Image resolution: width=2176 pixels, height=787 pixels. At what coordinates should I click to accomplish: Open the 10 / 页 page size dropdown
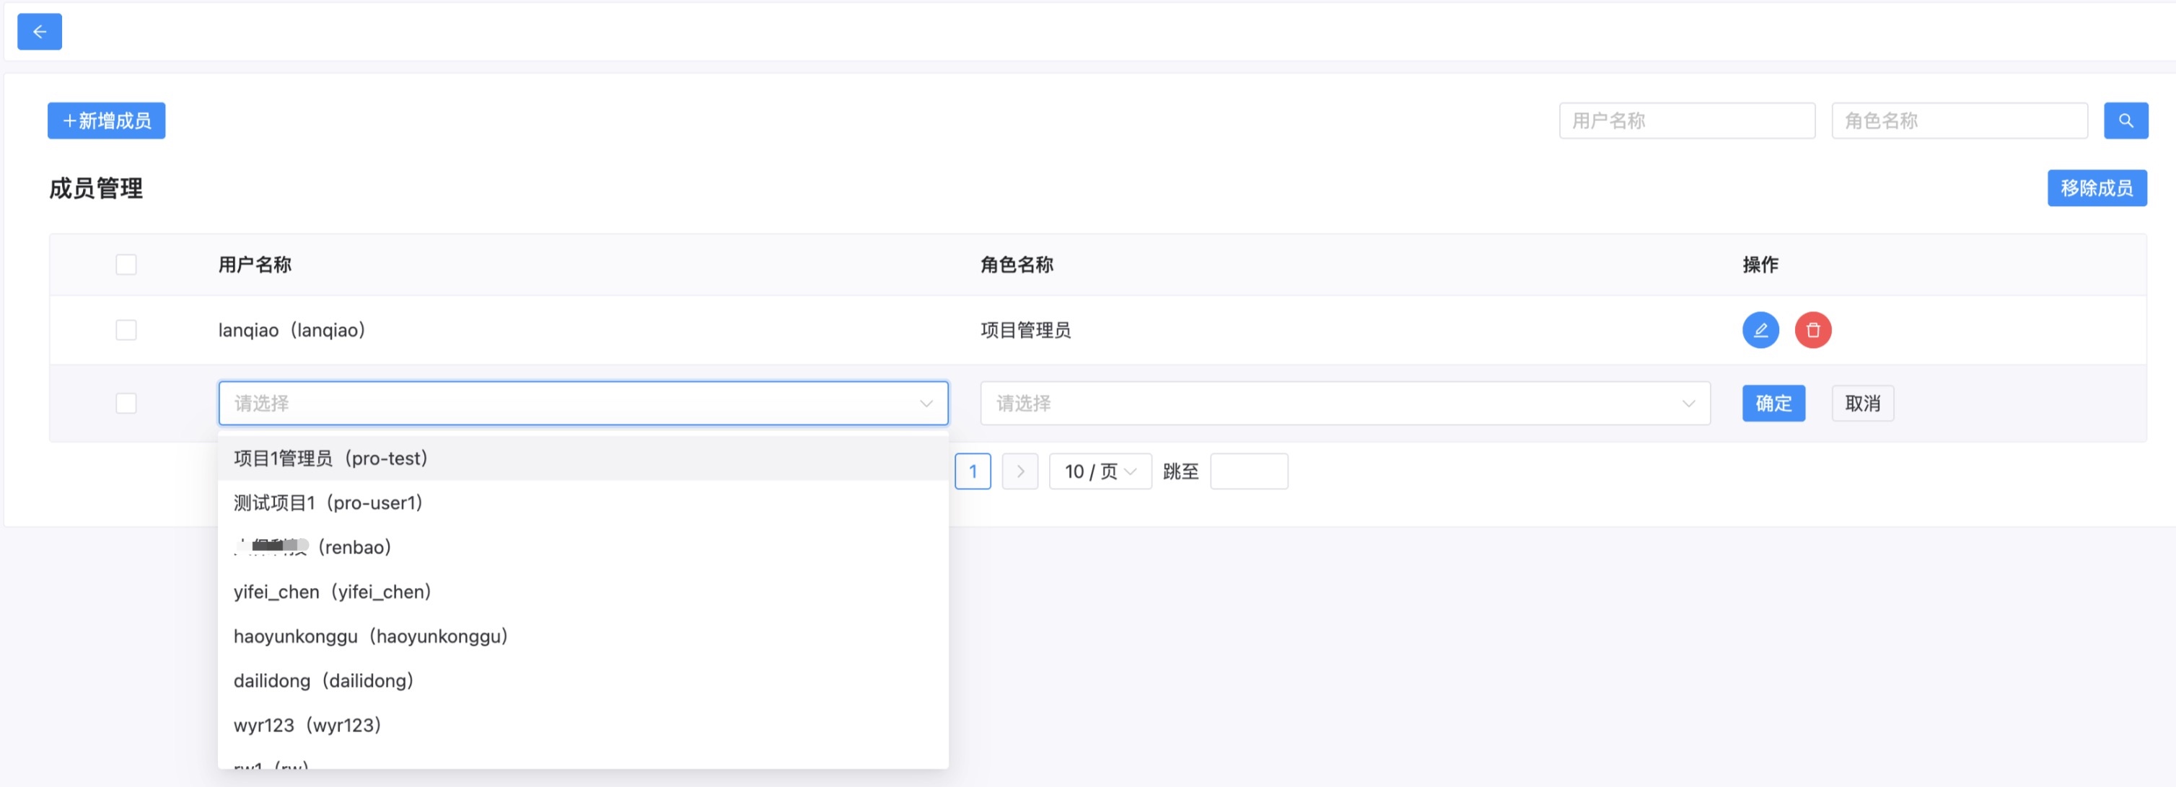coord(1100,471)
